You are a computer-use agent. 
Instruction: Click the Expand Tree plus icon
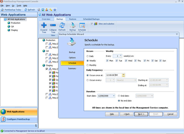pyautogui.click(x=44, y=25)
